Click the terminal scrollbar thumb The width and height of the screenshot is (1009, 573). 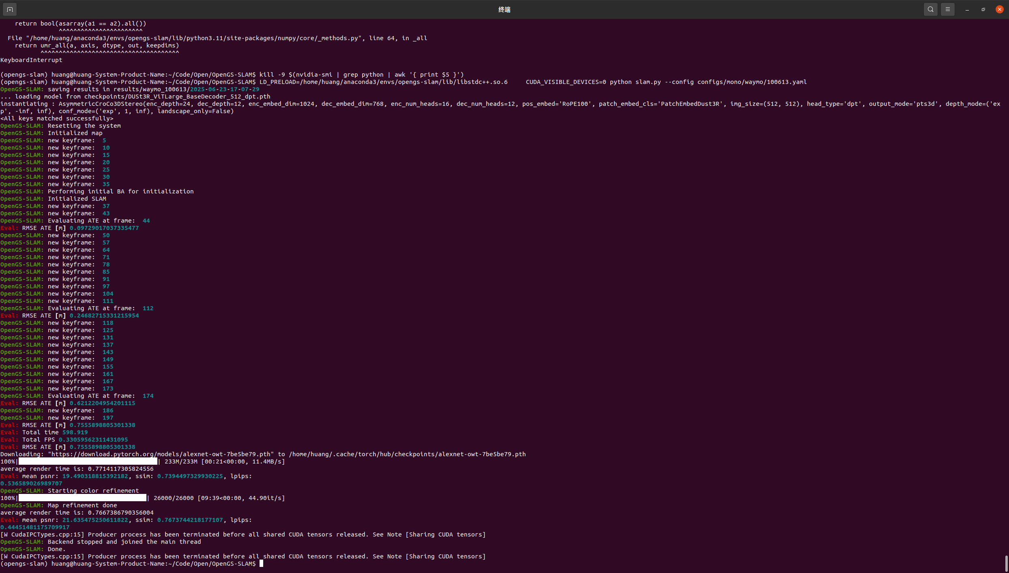click(1006, 563)
